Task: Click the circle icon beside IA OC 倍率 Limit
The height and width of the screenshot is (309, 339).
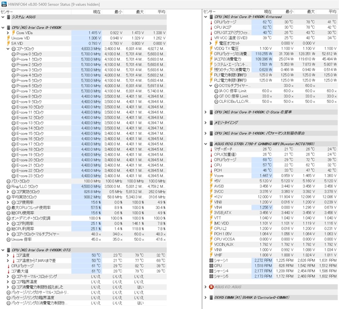Action: tap(216, 91)
